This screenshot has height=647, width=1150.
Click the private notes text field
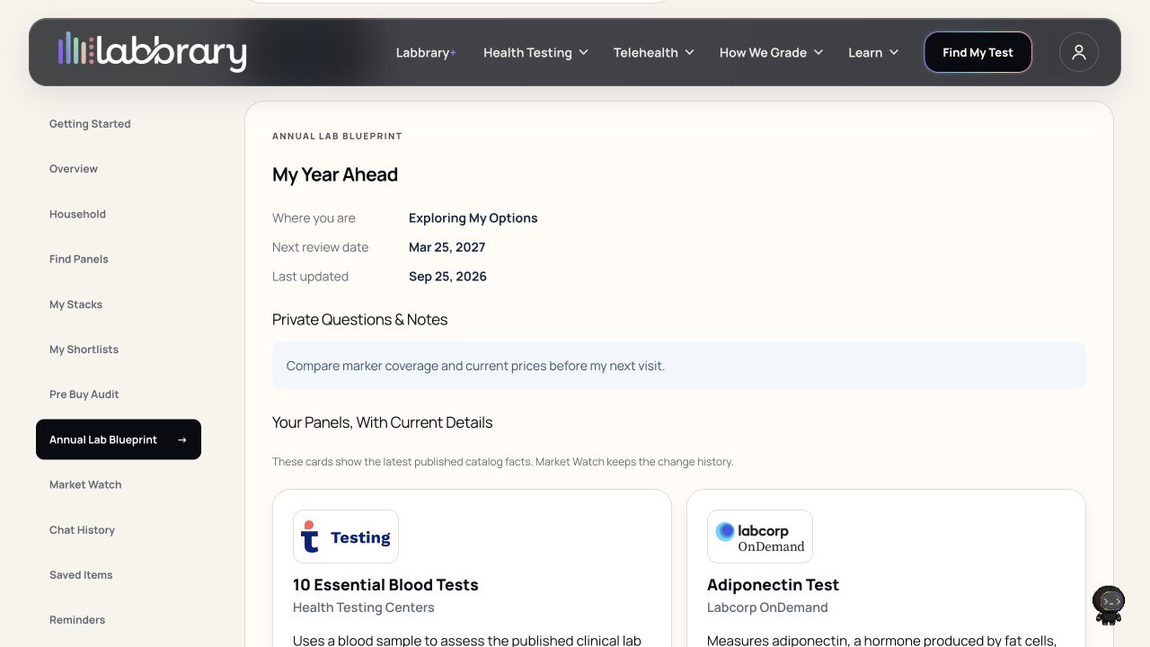click(x=679, y=366)
